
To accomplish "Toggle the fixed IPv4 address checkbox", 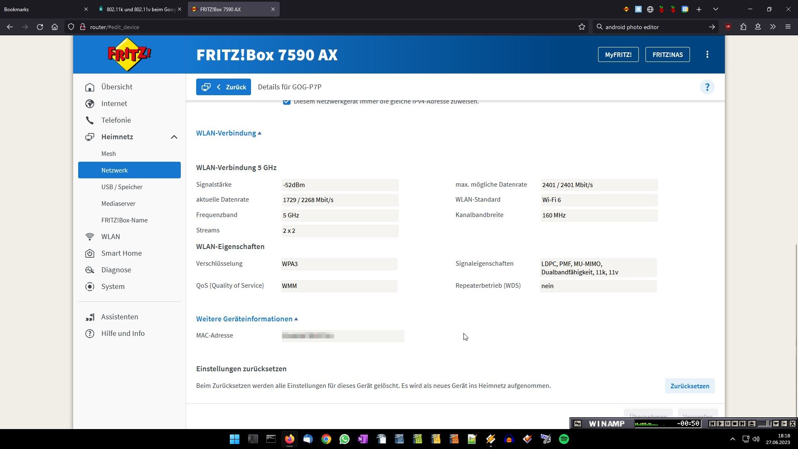I will 286,102.
